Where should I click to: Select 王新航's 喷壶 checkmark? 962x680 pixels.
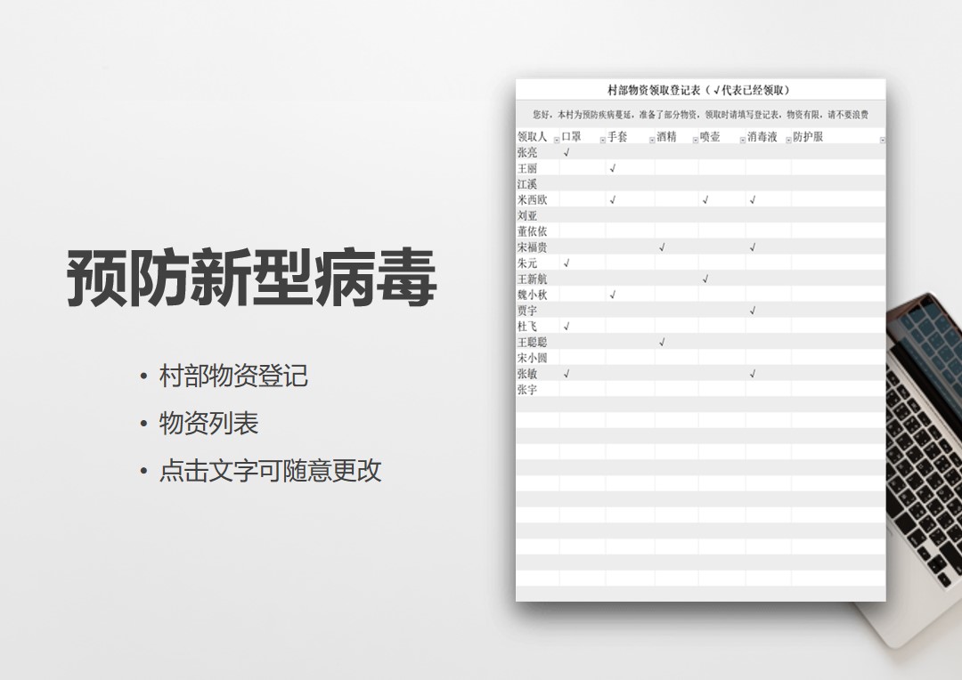point(705,279)
